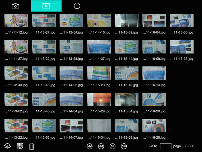202x152 pixels.
Task: Go to the next page
Action: tap(113, 146)
